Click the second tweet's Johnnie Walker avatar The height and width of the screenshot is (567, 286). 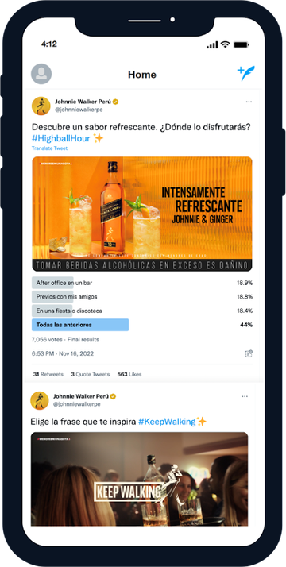[40, 400]
